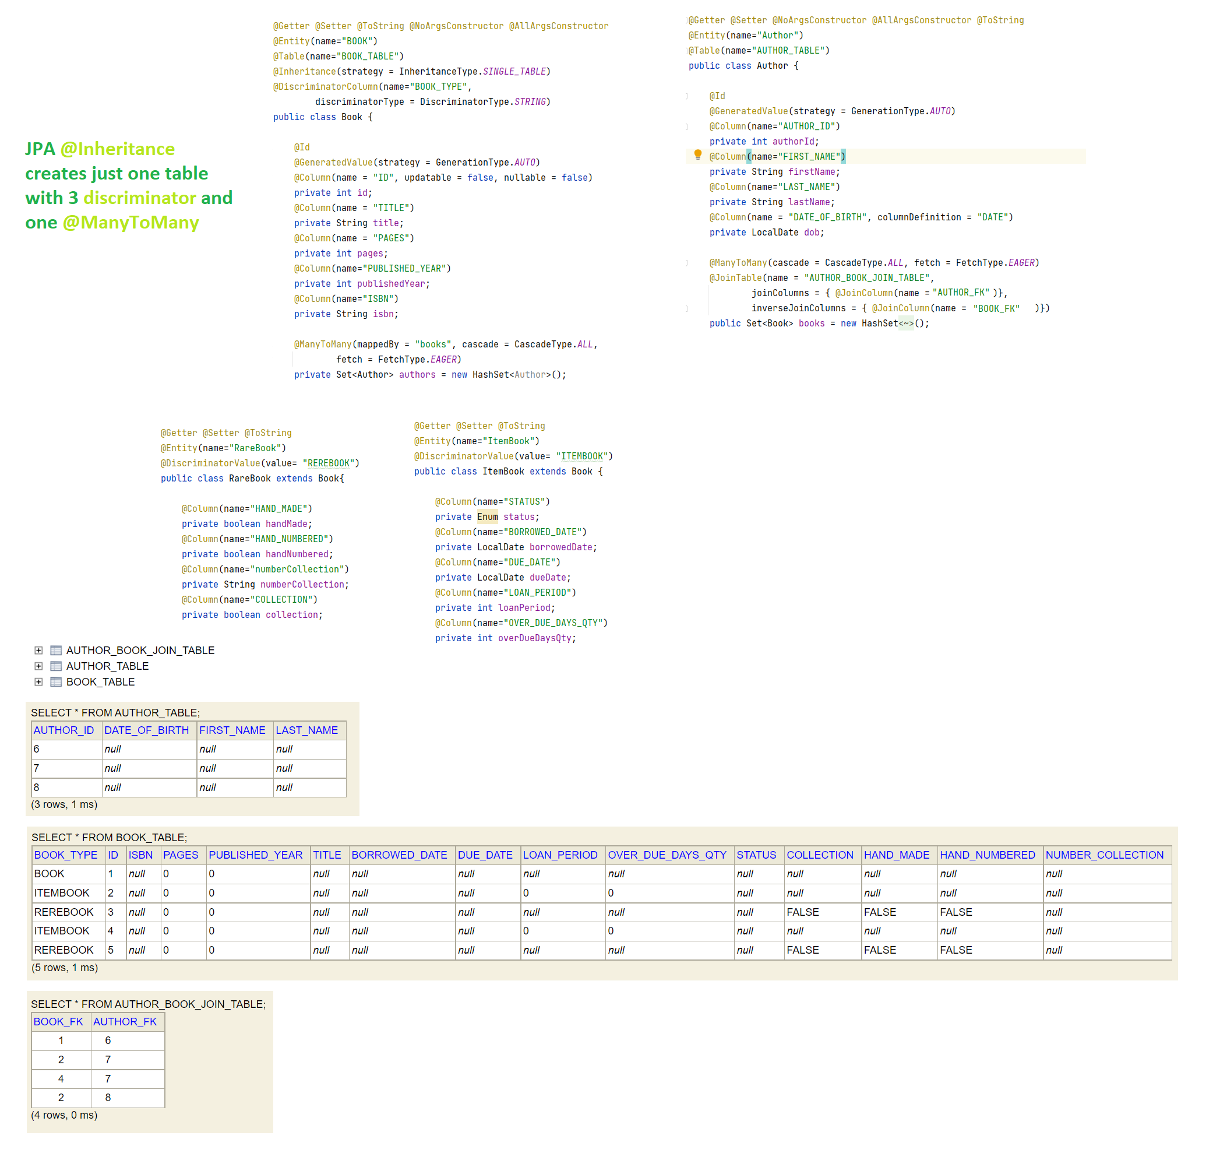
Task: Click the HAND_NUMBERED column header
Action: pos(987,855)
